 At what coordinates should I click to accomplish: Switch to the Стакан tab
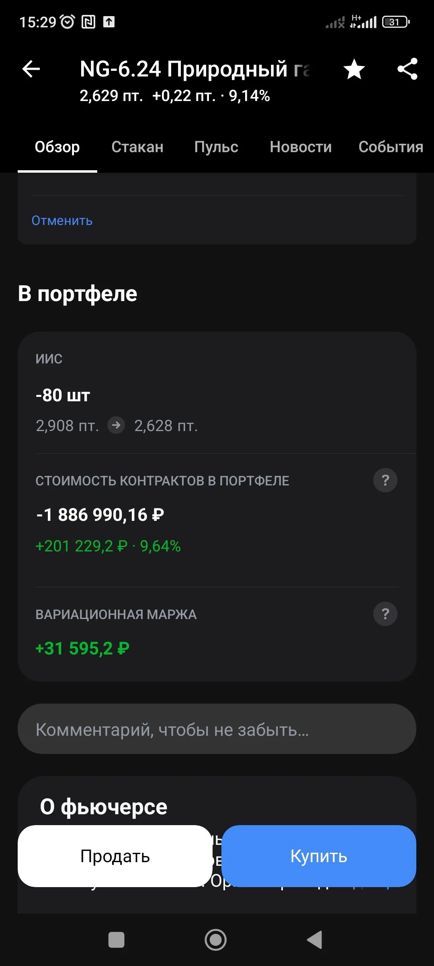(x=137, y=147)
